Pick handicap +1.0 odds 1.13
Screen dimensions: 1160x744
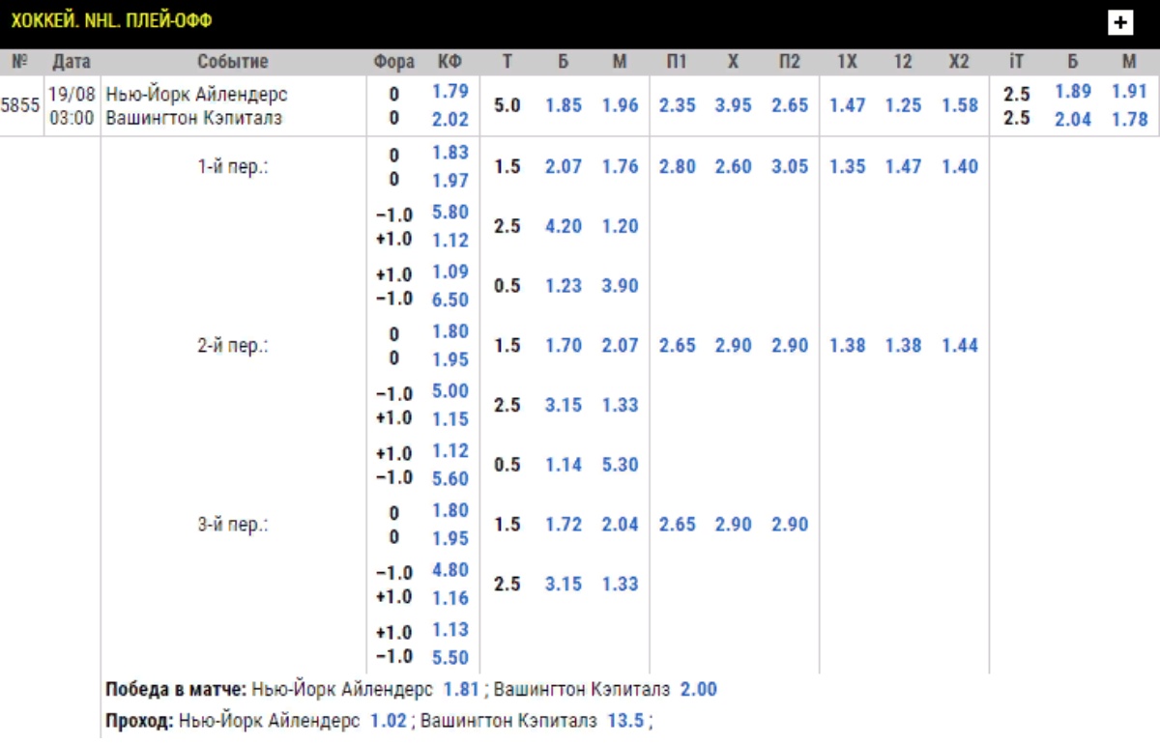click(x=450, y=630)
